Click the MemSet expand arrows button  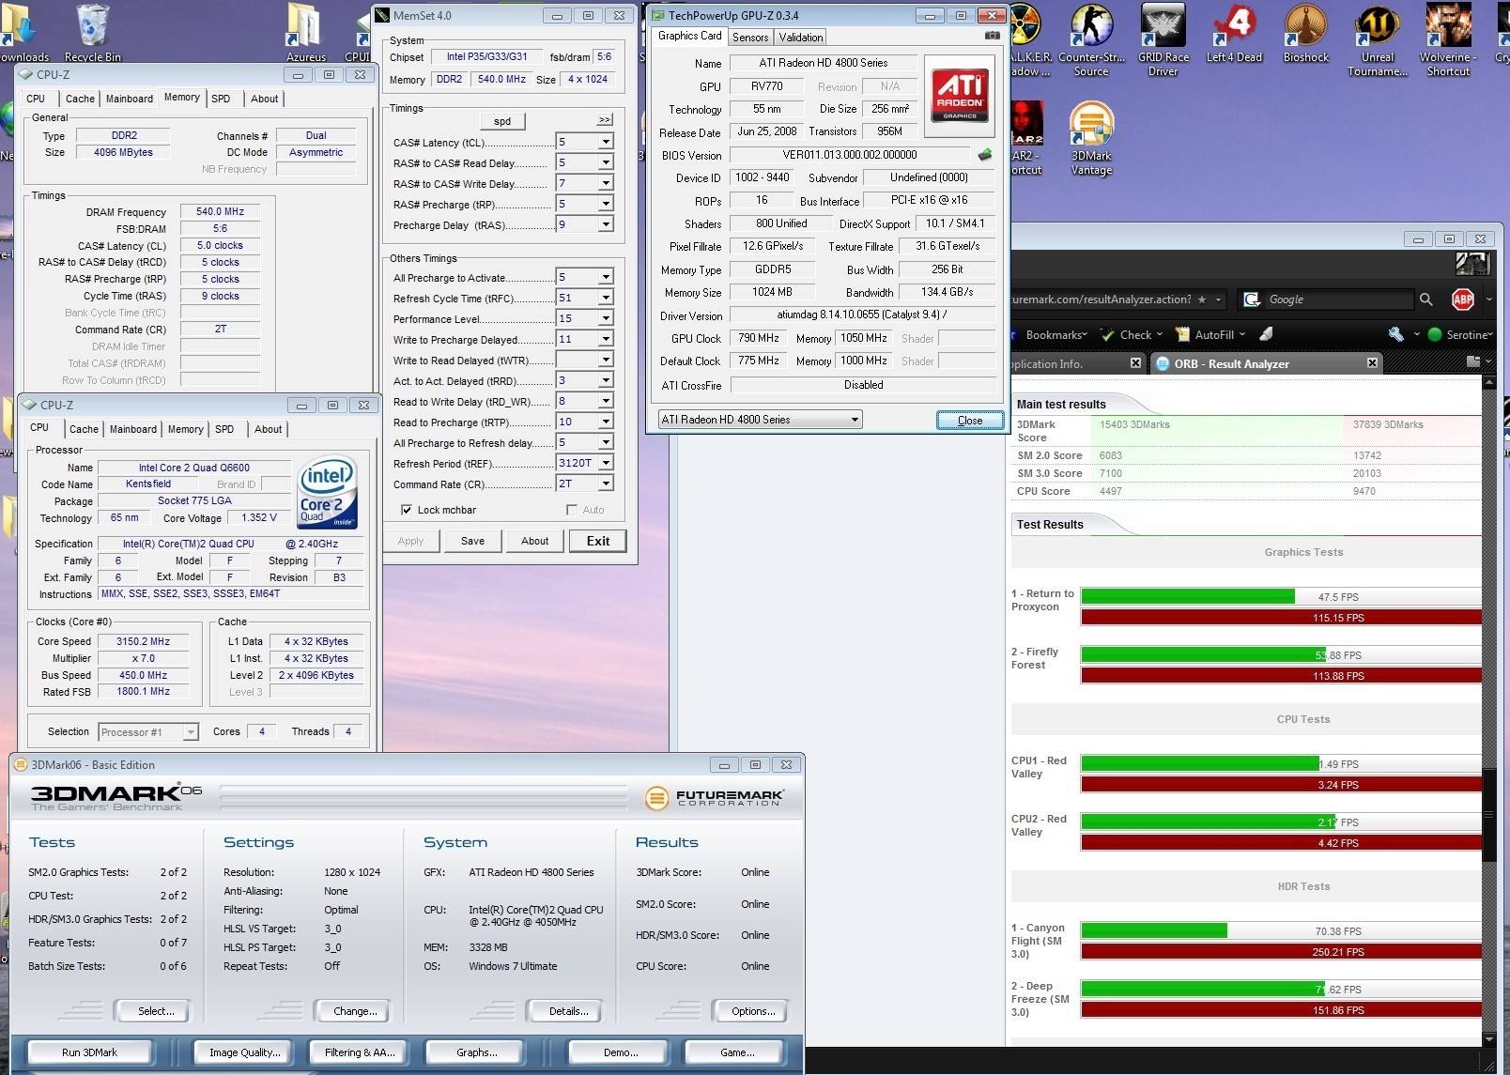(x=605, y=120)
